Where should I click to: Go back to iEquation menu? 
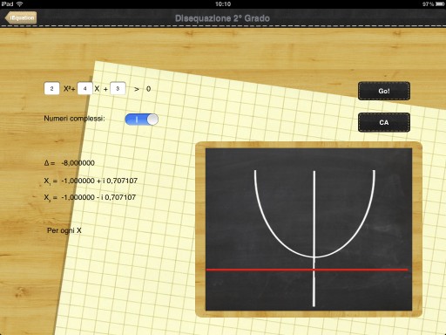point(21,17)
